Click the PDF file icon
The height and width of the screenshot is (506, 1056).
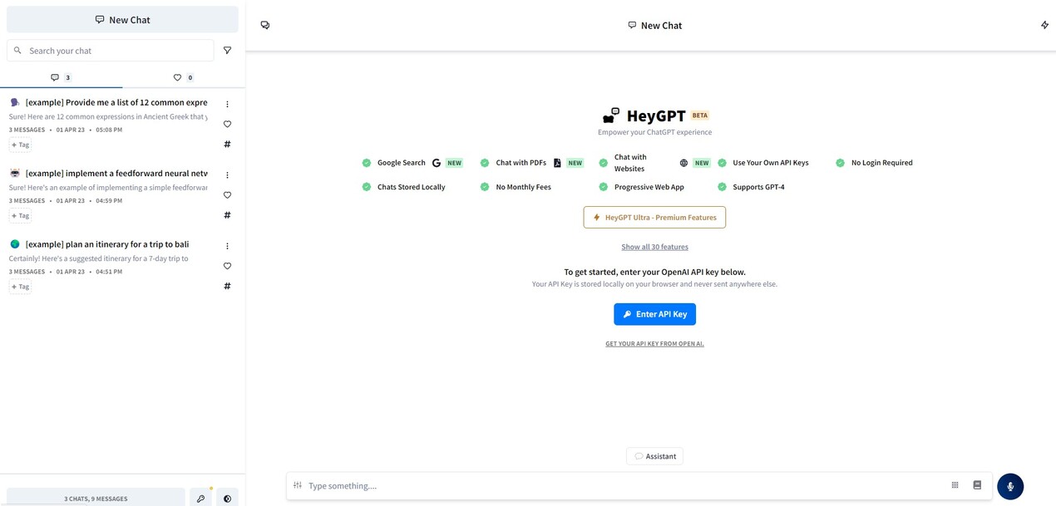tap(557, 163)
